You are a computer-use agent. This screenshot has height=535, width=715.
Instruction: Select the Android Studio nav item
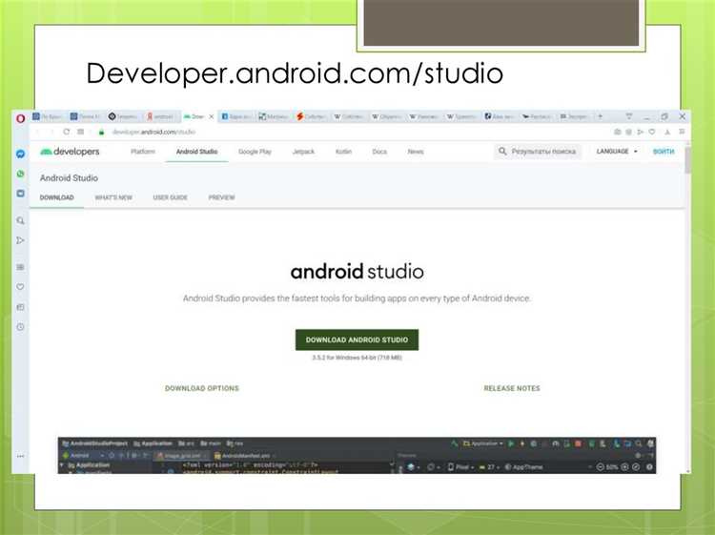click(196, 152)
